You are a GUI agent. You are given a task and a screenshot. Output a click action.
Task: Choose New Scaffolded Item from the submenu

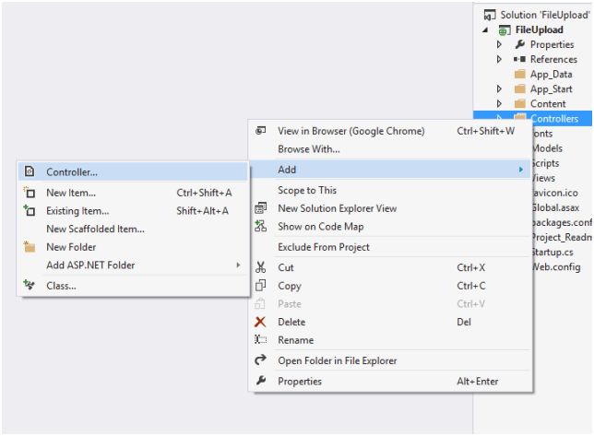click(x=95, y=229)
